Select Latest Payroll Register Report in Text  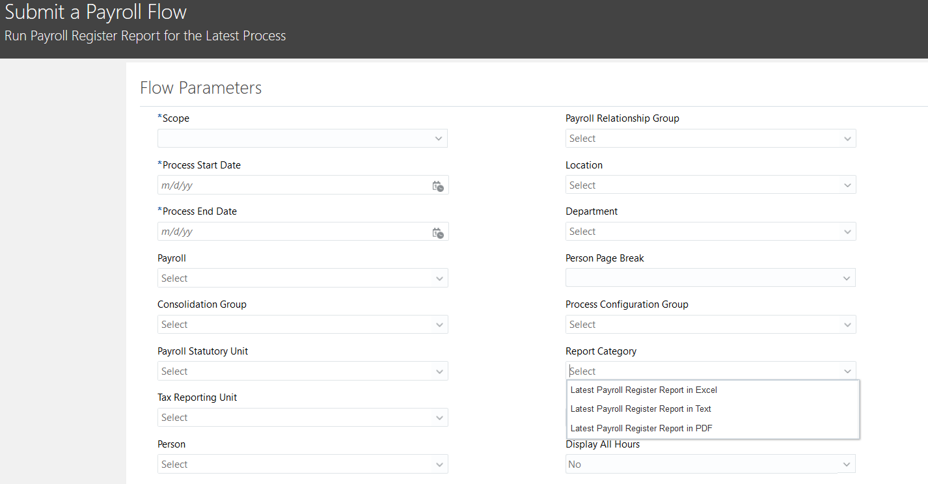tap(640, 409)
